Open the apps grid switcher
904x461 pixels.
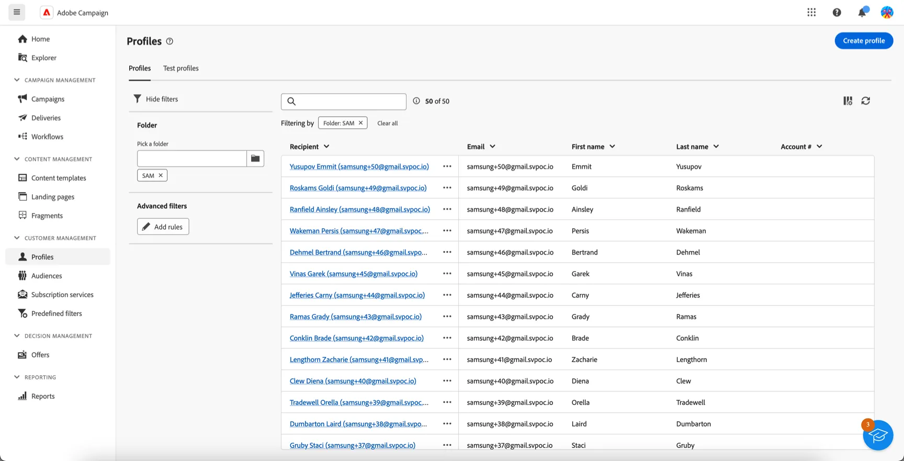[811, 13]
